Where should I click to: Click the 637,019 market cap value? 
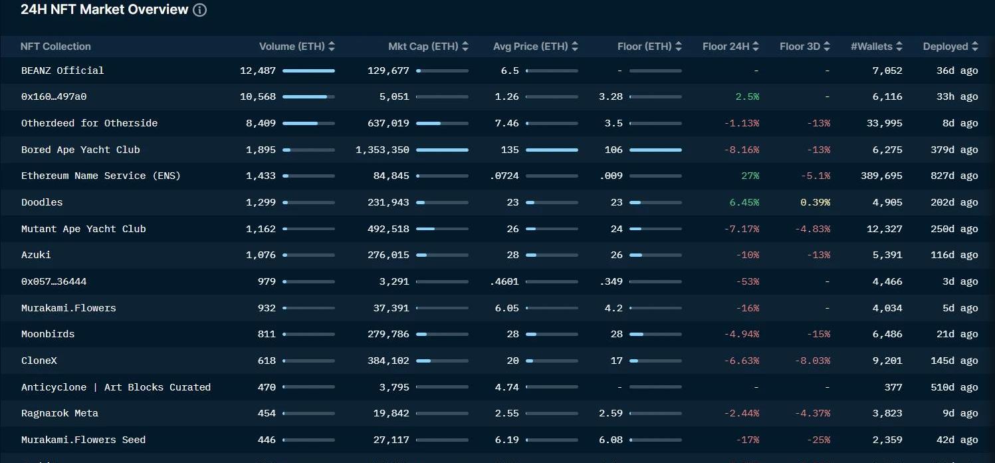(389, 123)
